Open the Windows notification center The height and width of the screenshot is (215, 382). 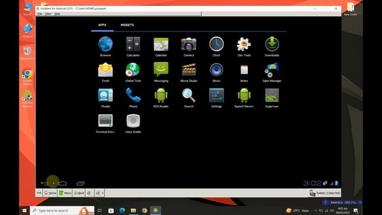pyautogui.click(x=356, y=211)
